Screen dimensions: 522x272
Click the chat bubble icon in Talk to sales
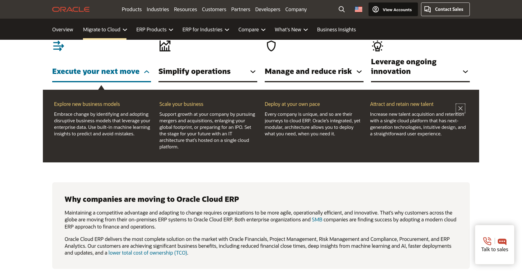pos(502,242)
